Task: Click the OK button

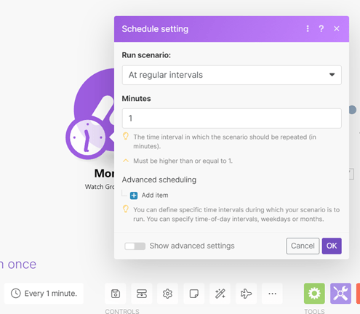Action: [x=332, y=246]
